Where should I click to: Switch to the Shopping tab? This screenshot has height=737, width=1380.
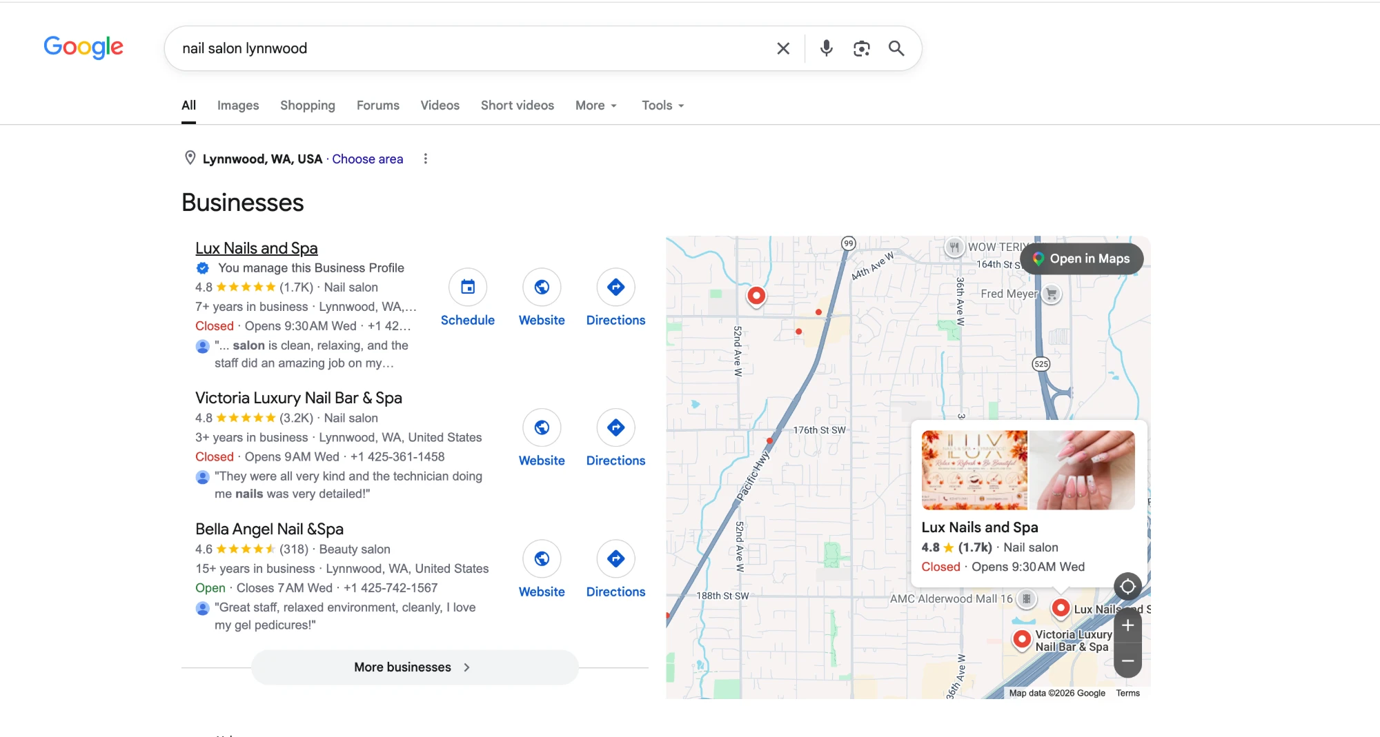click(308, 105)
